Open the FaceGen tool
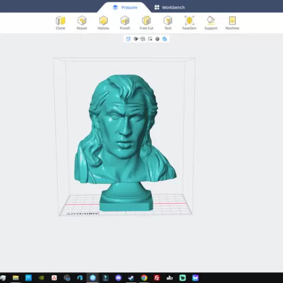 [189, 23]
